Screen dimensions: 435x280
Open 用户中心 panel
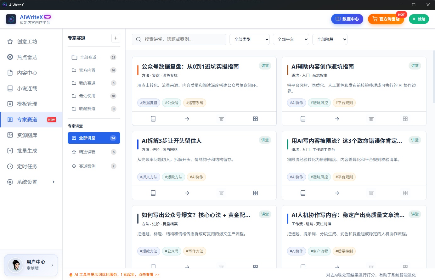coord(31,265)
